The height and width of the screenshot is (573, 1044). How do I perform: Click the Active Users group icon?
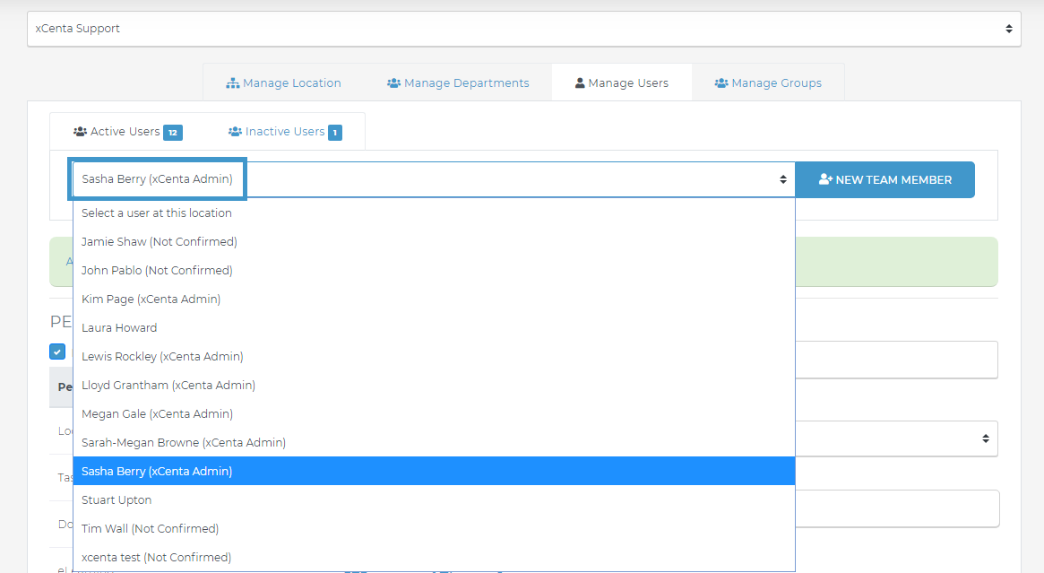click(80, 132)
